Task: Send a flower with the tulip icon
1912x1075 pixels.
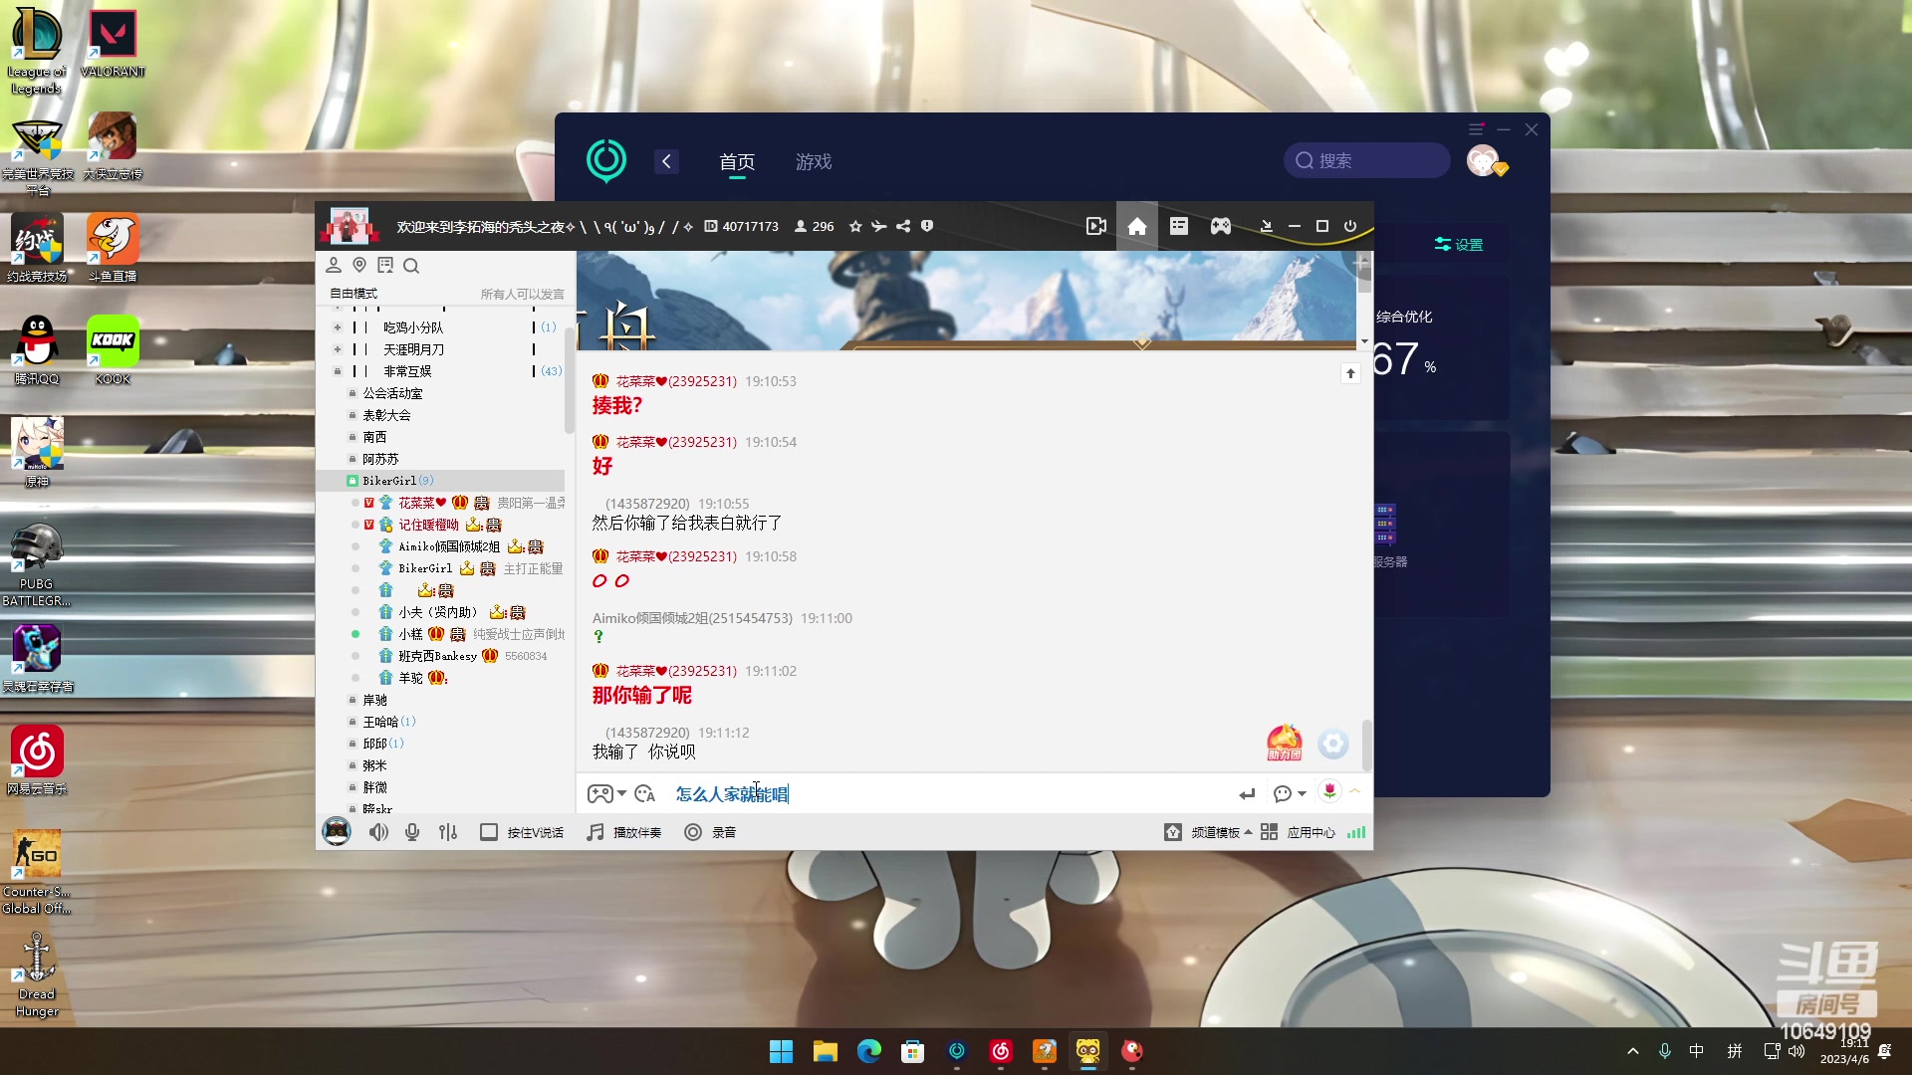Action: pos(1329,791)
